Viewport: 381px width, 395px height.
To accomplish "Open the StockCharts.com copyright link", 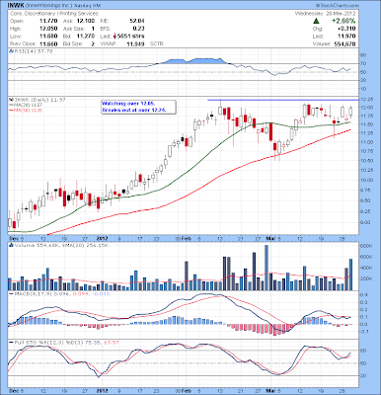I will [338, 6].
